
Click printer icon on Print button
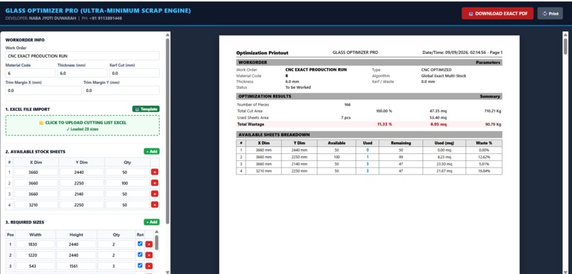pyautogui.click(x=544, y=14)
